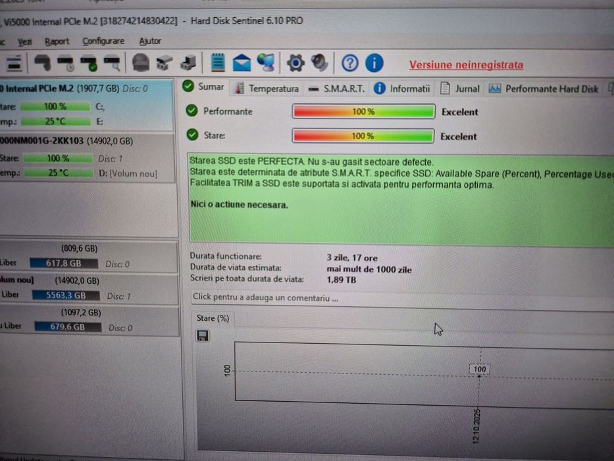The height and width of the screenshot is (461, 614).
Task: Click the disk list overview toolbar icon
Action: 14,63
